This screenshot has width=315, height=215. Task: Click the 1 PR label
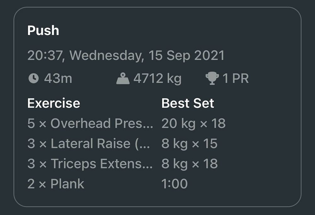click(236, 78)
